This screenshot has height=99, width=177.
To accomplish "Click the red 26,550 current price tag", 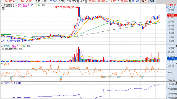I will click(x=172, y=15).
